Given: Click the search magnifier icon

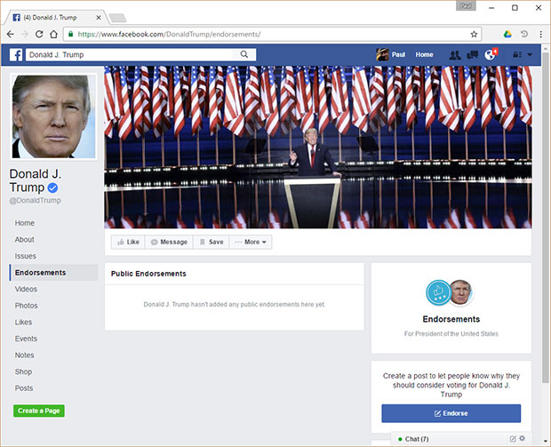Looking at the screenshot, I should (244, 54).
